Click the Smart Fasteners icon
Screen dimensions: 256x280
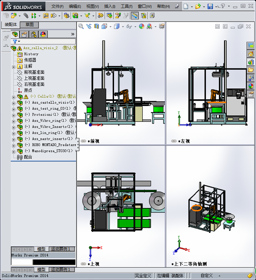click(x=46, y=16)
